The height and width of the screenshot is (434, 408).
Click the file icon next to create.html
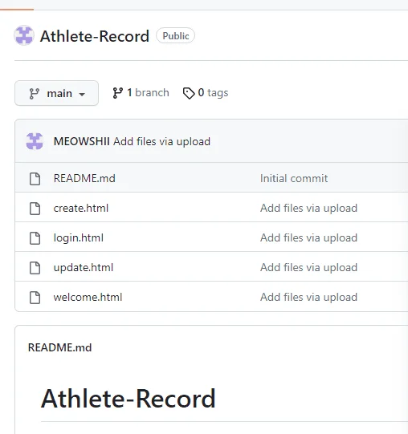(x=35, y=209)
